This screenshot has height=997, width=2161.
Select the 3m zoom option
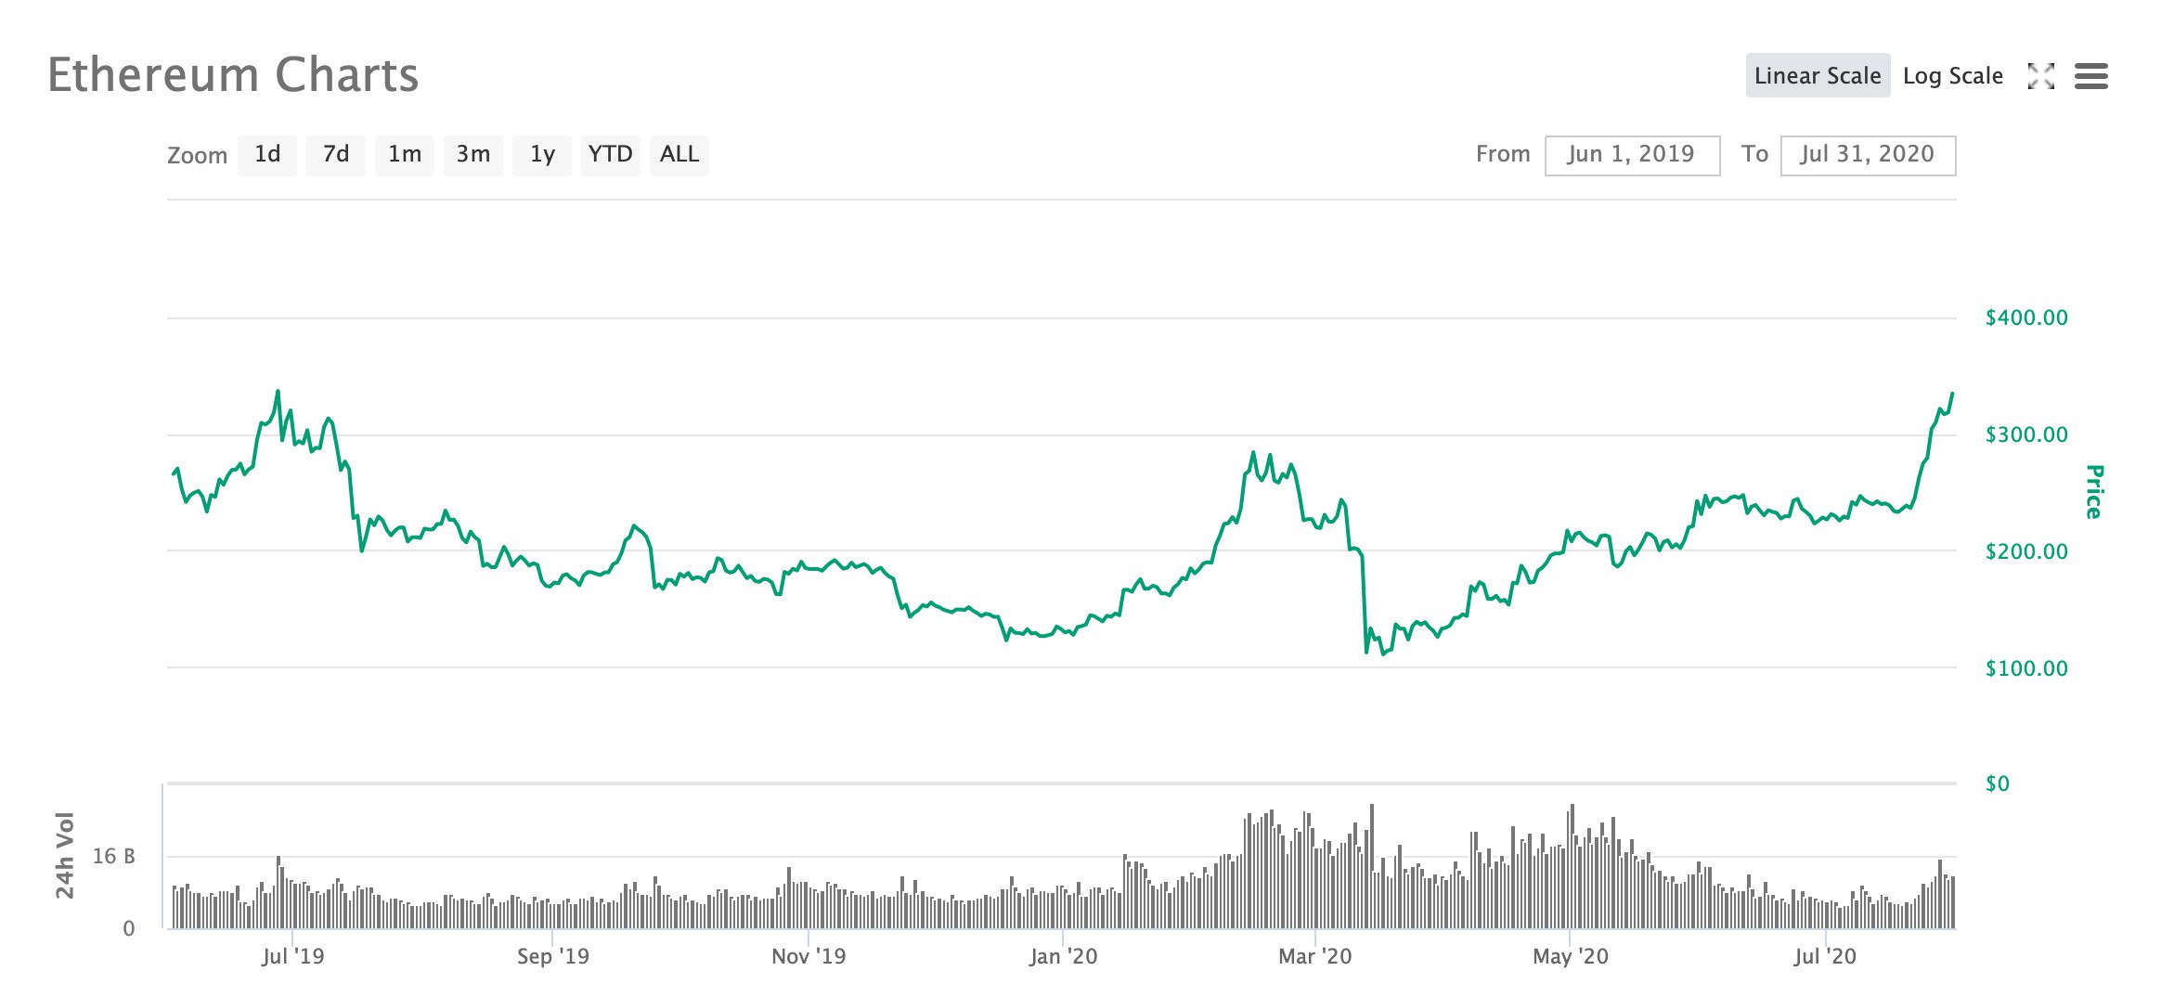(473, 155)
